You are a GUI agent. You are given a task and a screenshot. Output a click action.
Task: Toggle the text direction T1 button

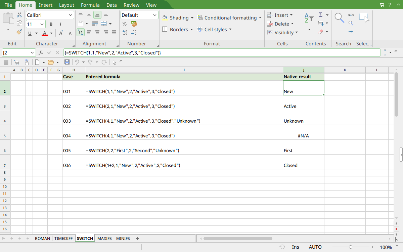coord(81,33)
